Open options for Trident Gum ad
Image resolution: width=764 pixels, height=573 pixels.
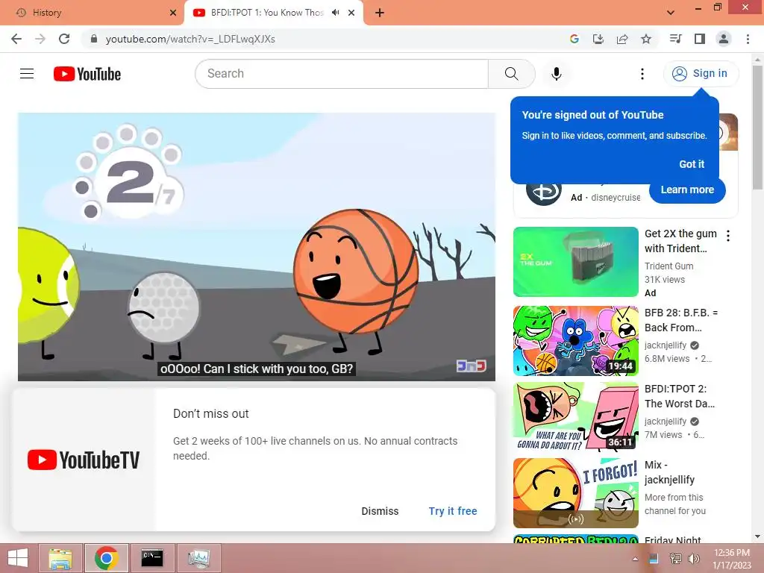728,236
